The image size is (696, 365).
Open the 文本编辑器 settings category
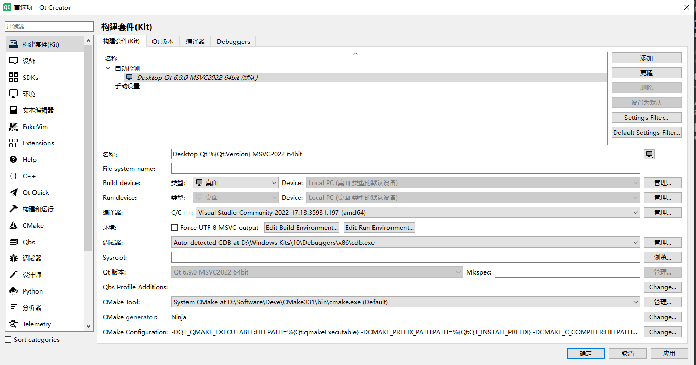coord(45,110)
